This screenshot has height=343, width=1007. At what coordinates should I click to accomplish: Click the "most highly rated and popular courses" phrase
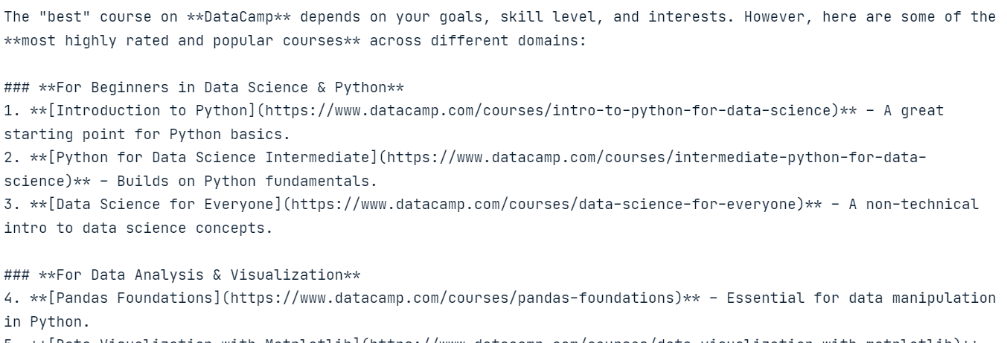[x=182, y=41]
